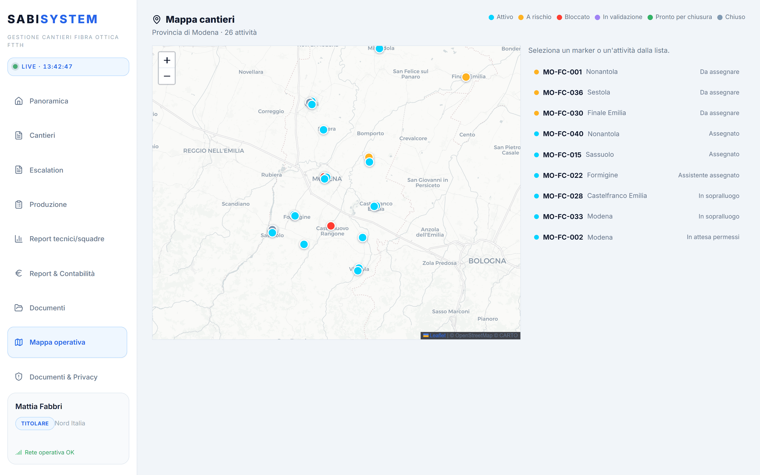Image resolution: width=760 pixels, height=475 pixels.
Task: Open the Documenti menu item
Action: point(67,308)
